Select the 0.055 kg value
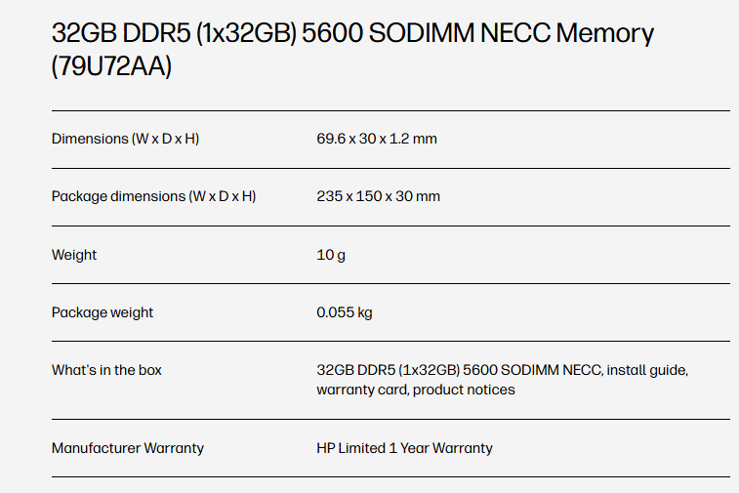739x493 pixels. (345, 312)
